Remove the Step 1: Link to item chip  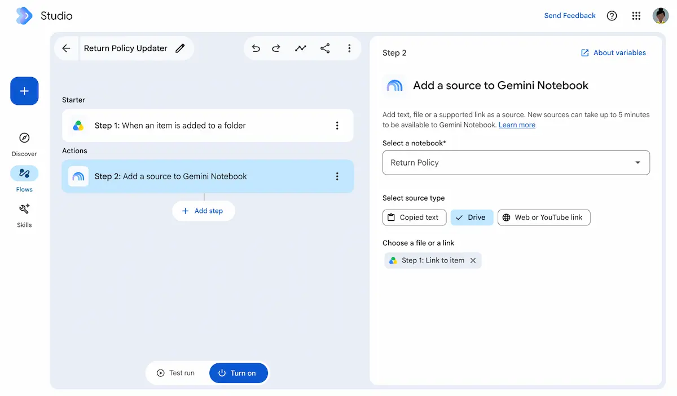point(473,260)
